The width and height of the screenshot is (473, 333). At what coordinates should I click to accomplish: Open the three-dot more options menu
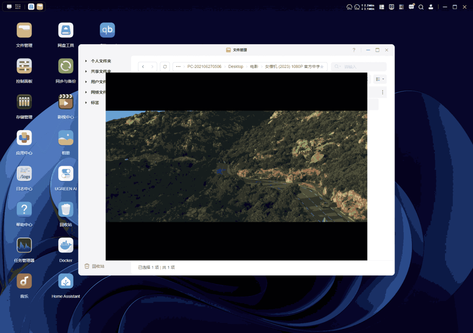coord(382,92)
